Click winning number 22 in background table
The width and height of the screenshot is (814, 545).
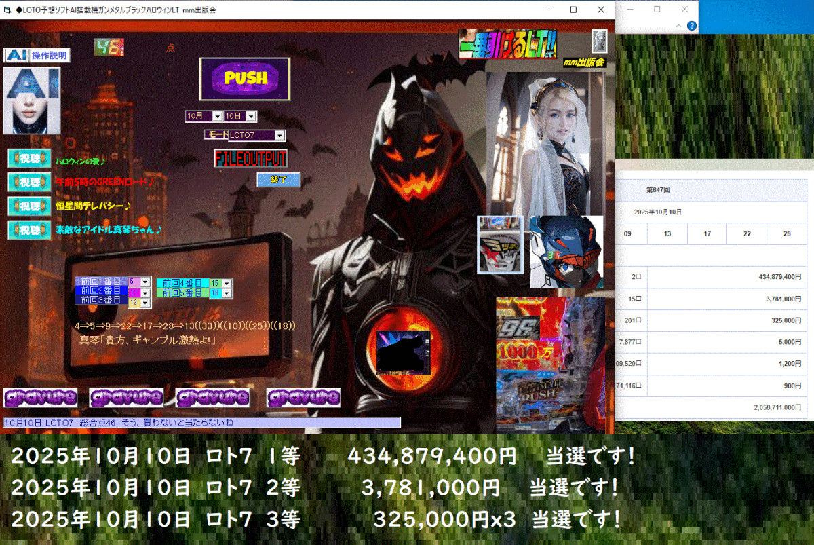pyautogui.click(x=747, y=233)
